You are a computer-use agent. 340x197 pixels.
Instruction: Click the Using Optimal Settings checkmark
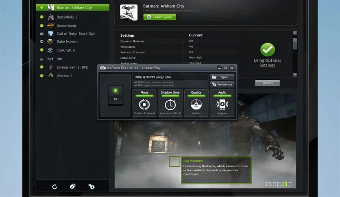click(x=268, y=50)
